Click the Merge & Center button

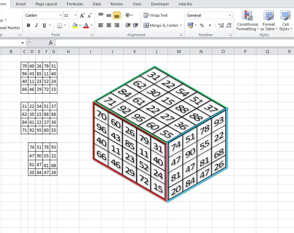[x=161, y=25]
